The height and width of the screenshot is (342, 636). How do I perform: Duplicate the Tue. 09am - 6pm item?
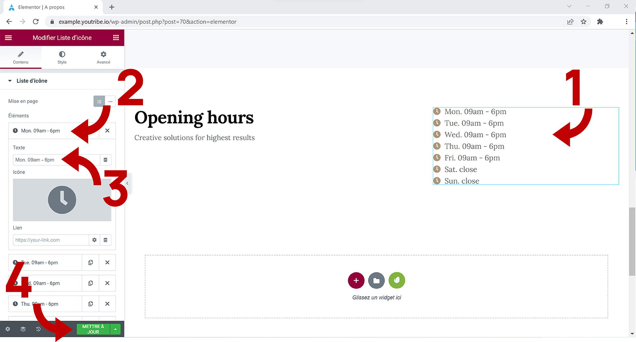pyautogui.click(x=90, y=263)
